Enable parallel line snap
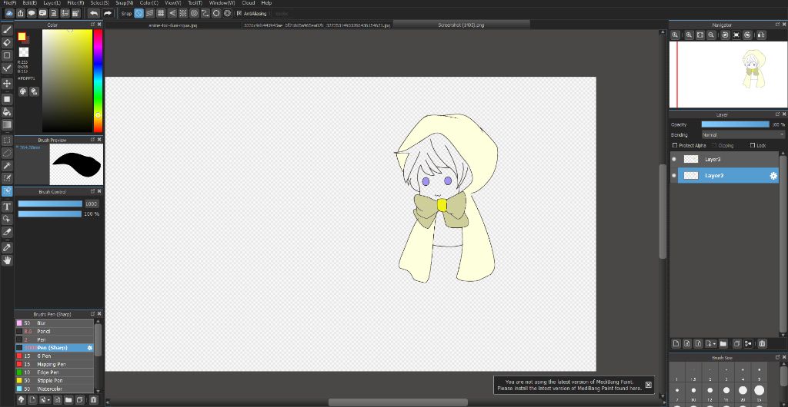This screenshot has width=788, height=407. [x=150, y=14]
